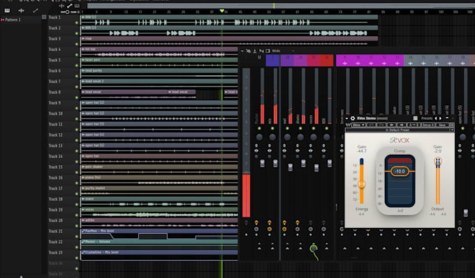Select the piano pattern clip icon in playlist picker
The width and height of the screenshot is (475, 278).
(7, 10)
